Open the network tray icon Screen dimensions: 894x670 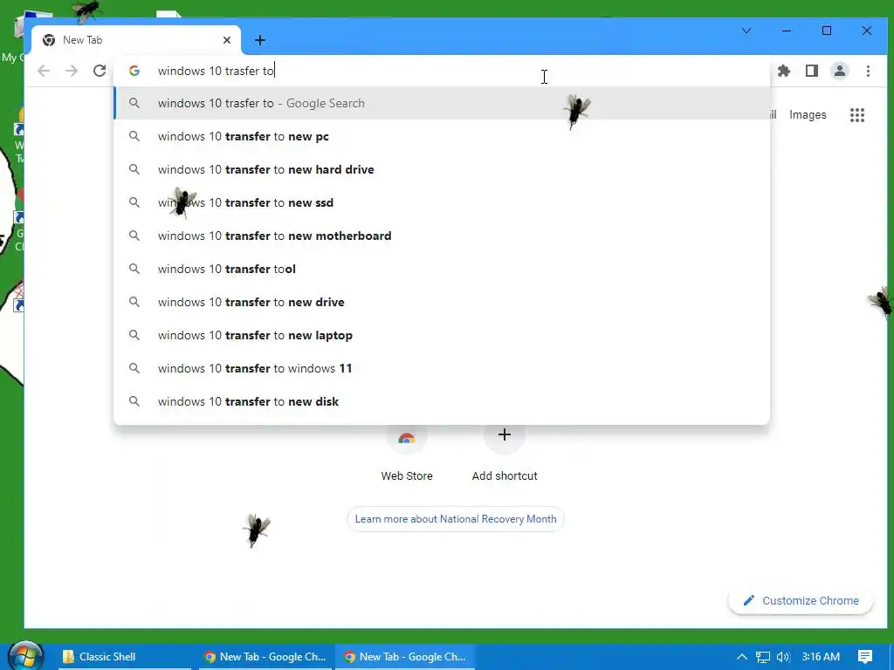(x=763, y=657)
